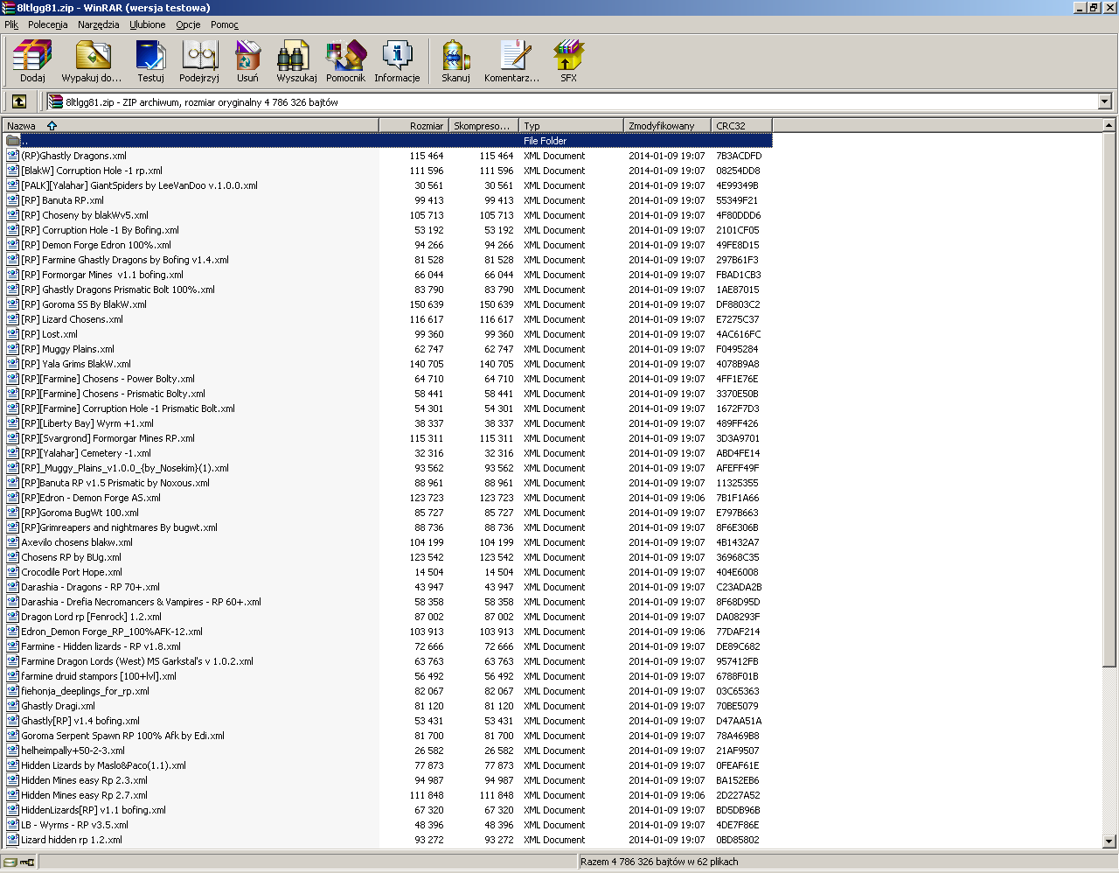Sort files by Zmodyfikowany column header

point(661,126)
